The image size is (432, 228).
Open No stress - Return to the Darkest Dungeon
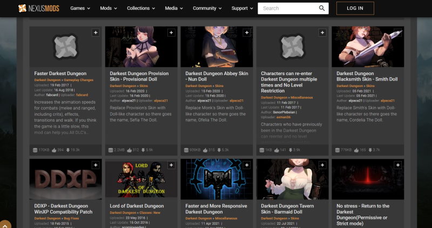[x=363, y=215]
